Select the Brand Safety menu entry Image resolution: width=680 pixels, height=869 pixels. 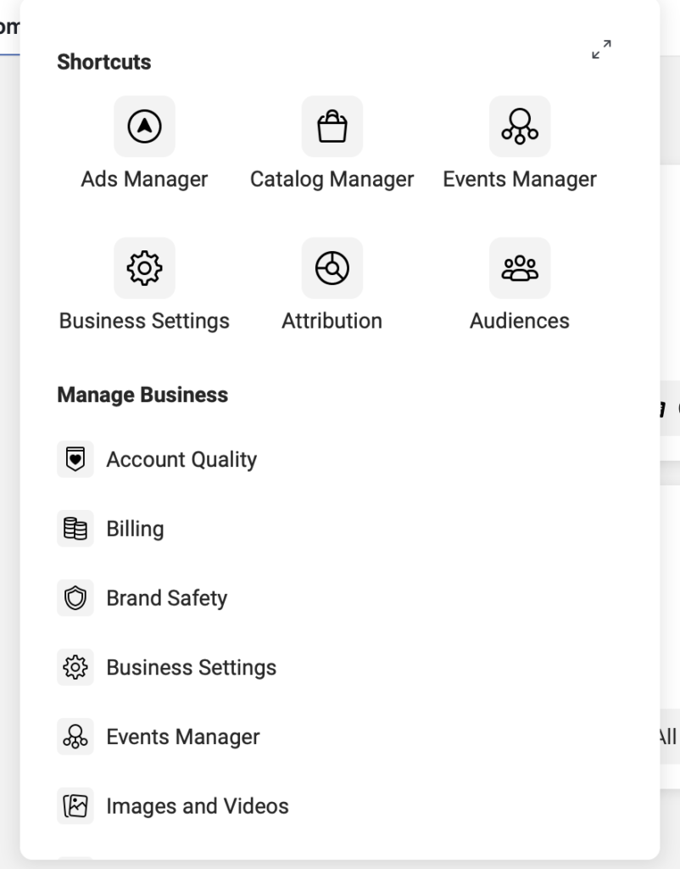[166, 598]
